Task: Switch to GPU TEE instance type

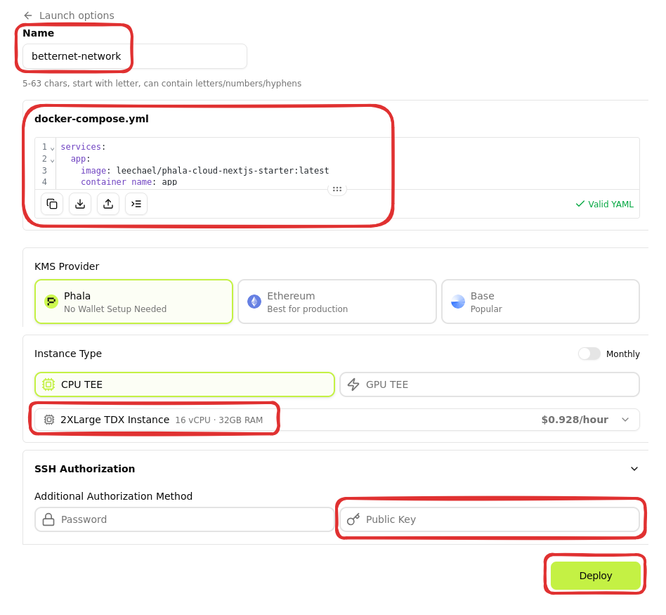Action: [x=489, y=384]
